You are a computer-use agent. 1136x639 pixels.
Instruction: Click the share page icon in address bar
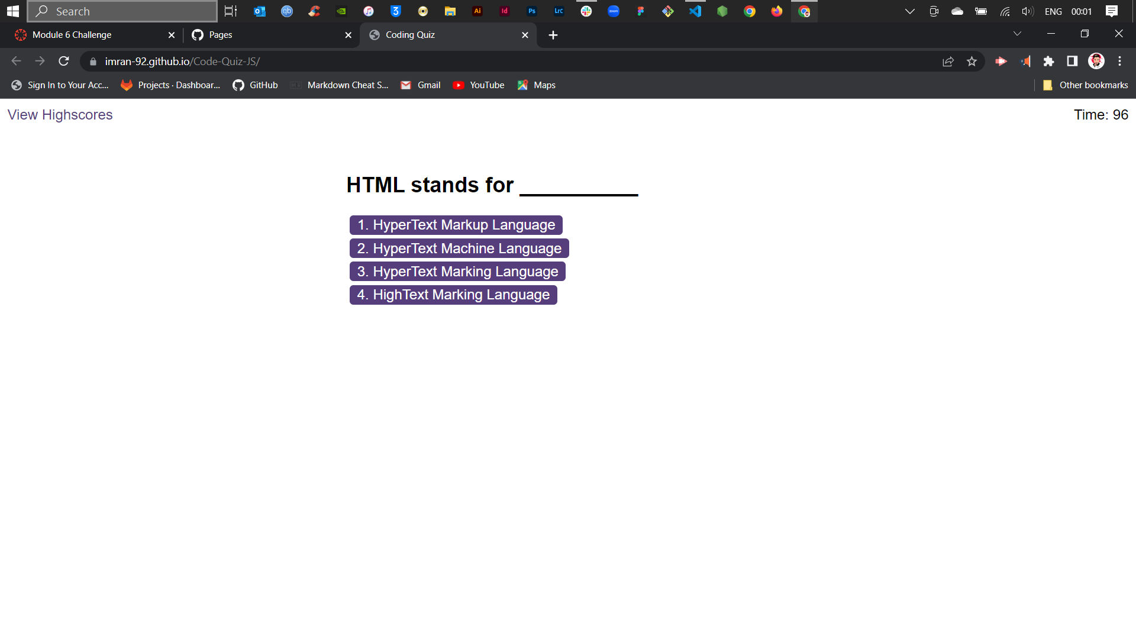(948, 62)
